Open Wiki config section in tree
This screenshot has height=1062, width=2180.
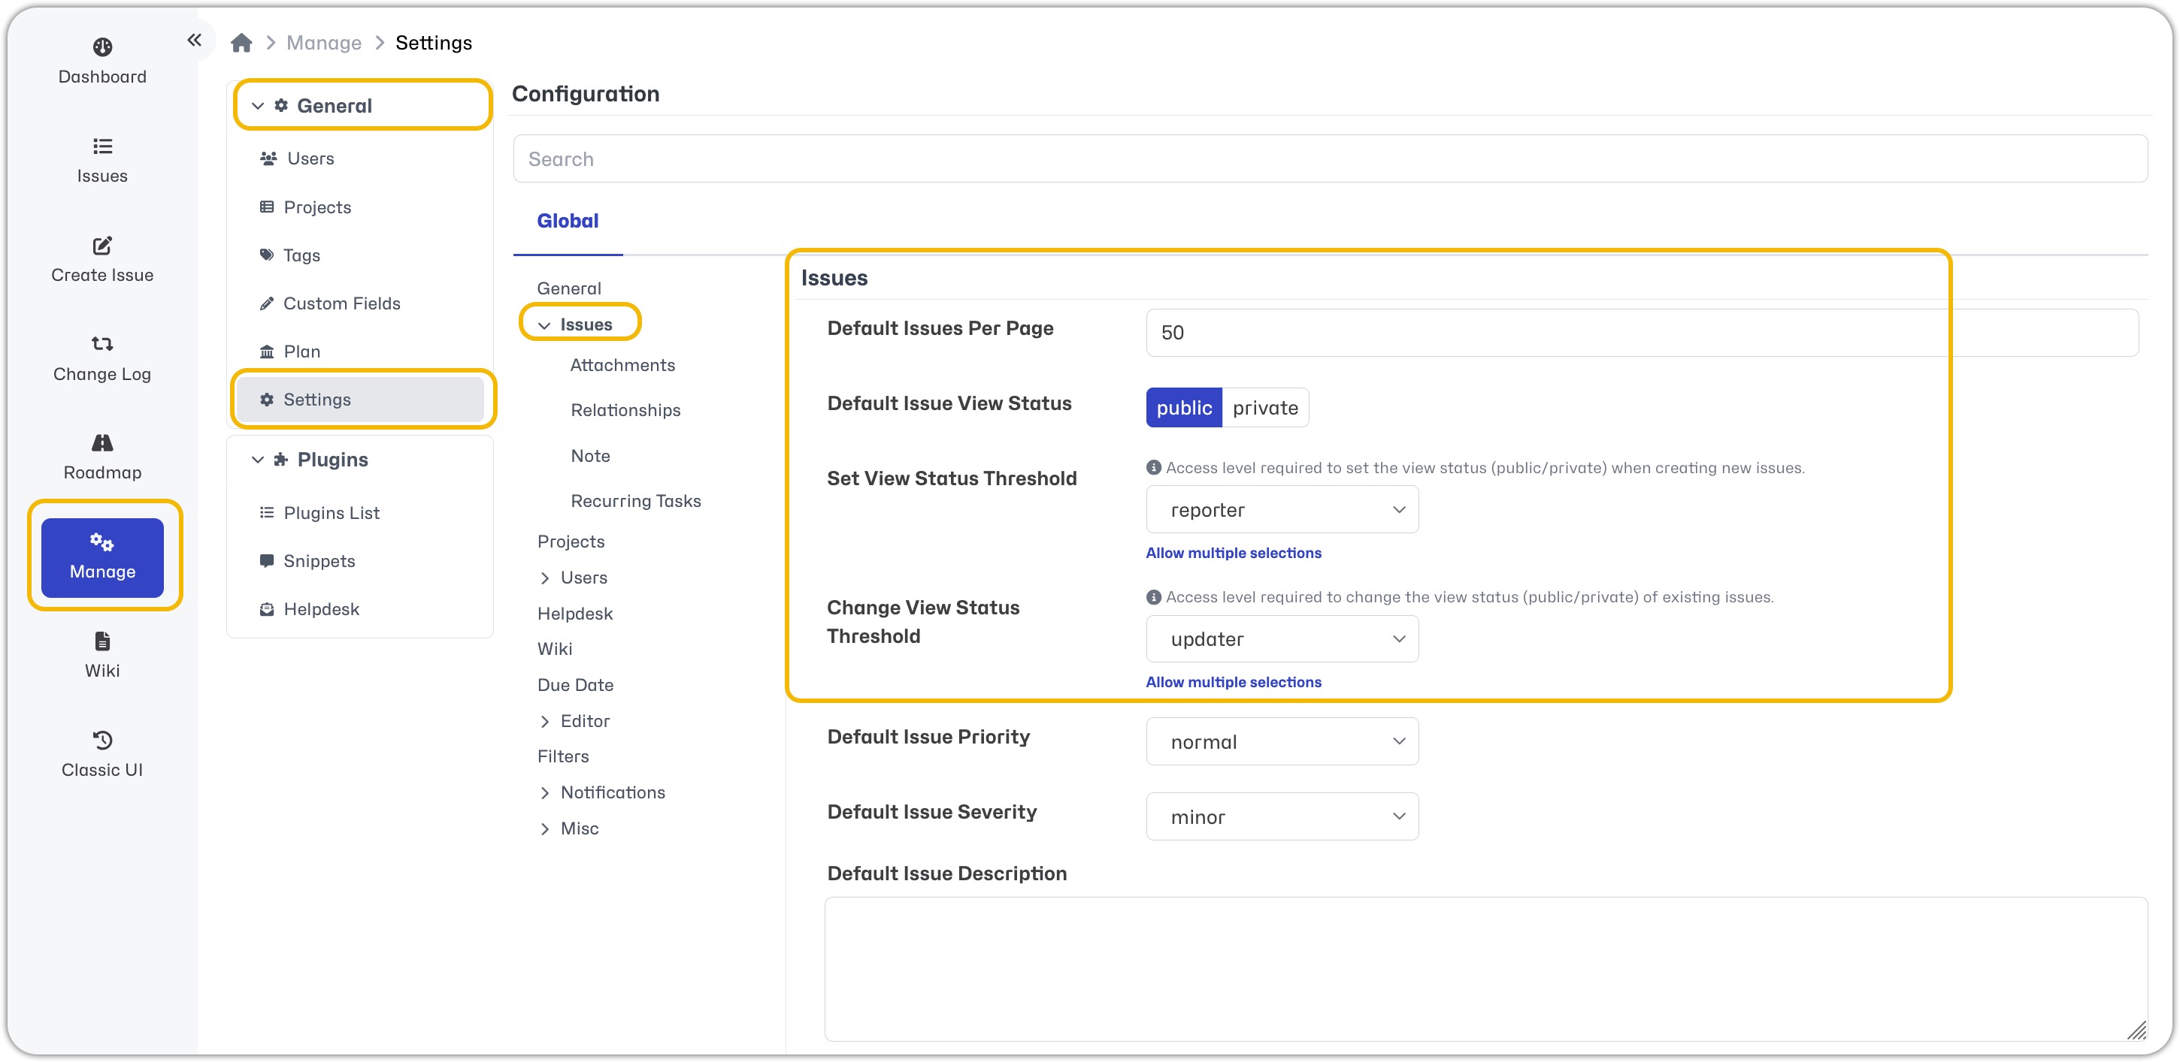(x=554, y=648)
